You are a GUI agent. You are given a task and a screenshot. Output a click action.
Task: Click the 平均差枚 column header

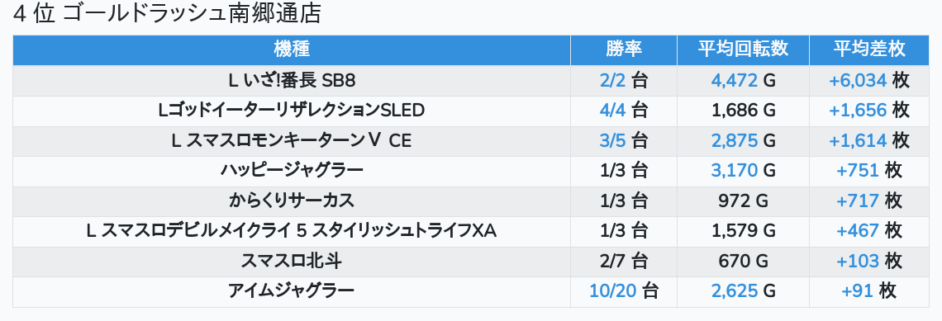(868, 50)
